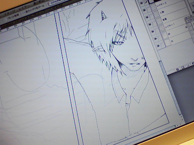
Task: Click the scroll left arrow of the document
Action: click(x=177, y=125)
